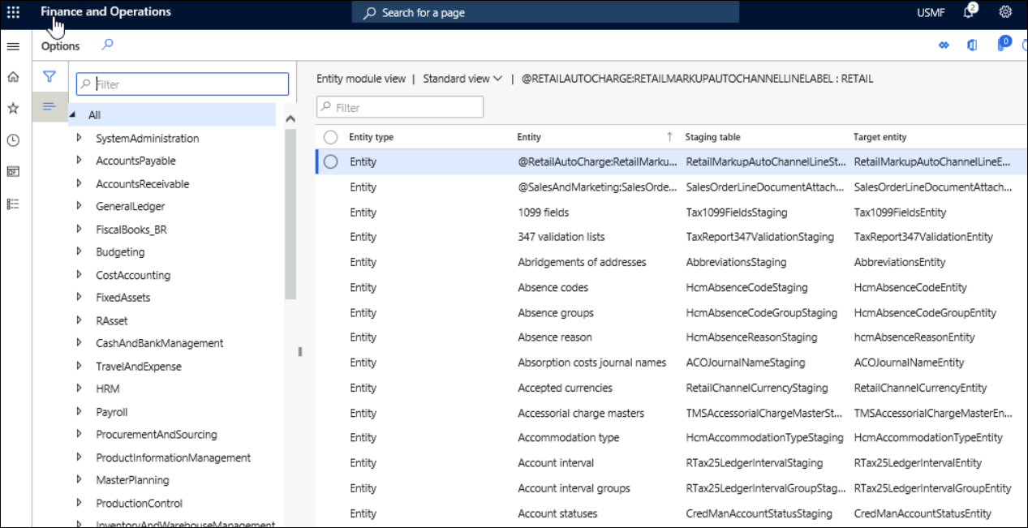
Task: Click the pane splitter handle
Action: [x=299, y=352]
